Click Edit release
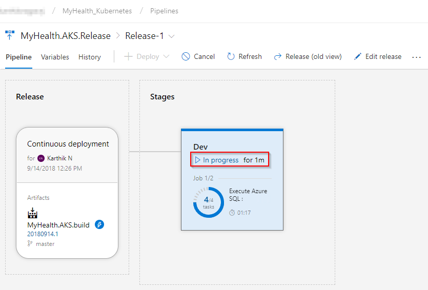 pyautogui.click(x=383, y=56)
